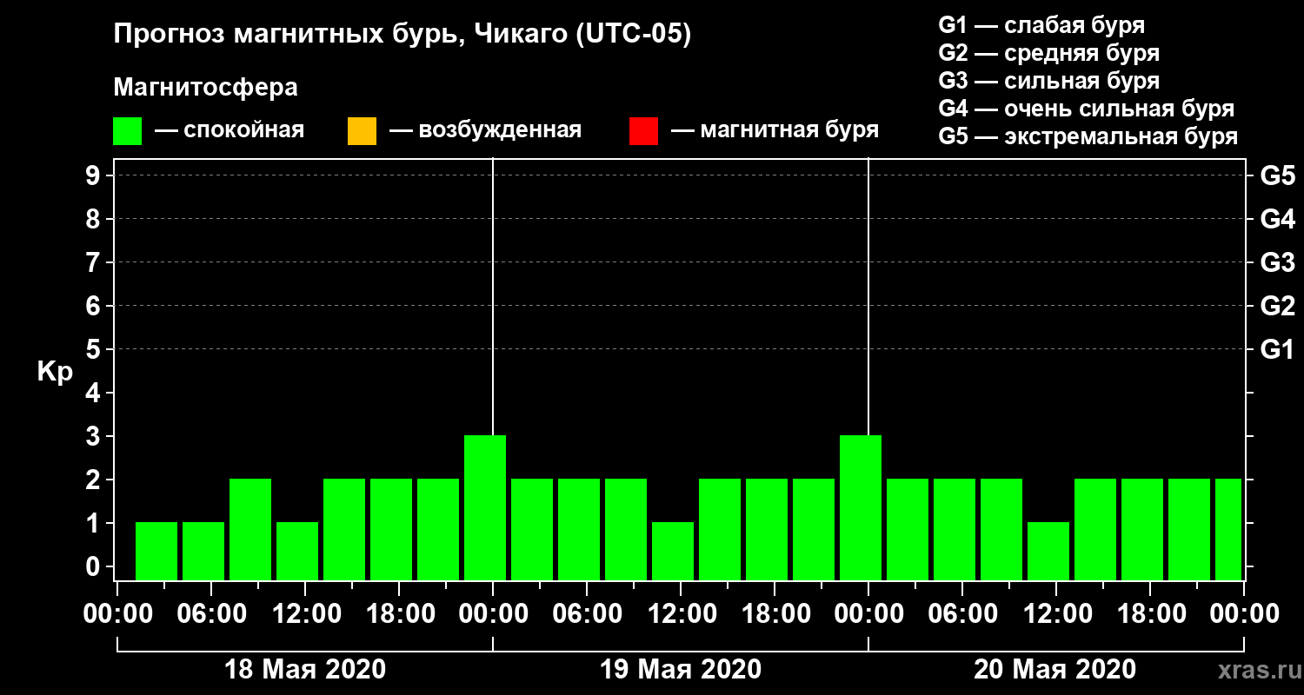Image resolution: width=1304 pixels, height=695 pixels.
Task: Click the '18 Мая 2020' date label
Action: pyautogui.click(x=305, y=669)
